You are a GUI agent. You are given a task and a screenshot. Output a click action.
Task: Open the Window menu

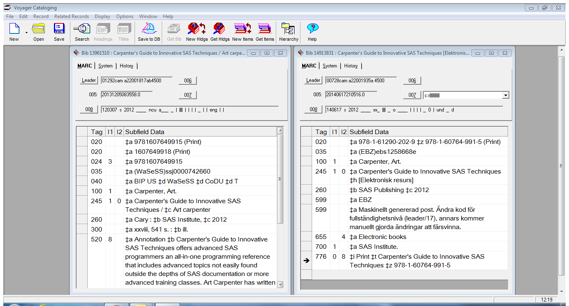pos(148,16)
